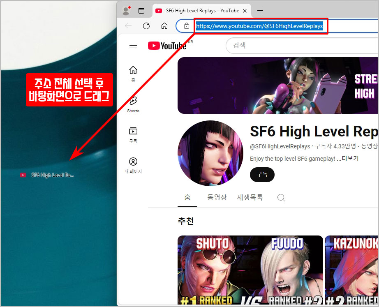
Task: Open the tab actions panel icon
Action: (141, 11)
